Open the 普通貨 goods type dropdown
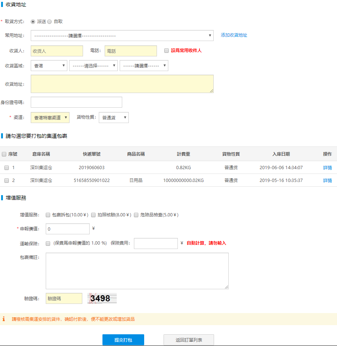The width and height of the screenshot is (337, 346). tap(113, 118)
